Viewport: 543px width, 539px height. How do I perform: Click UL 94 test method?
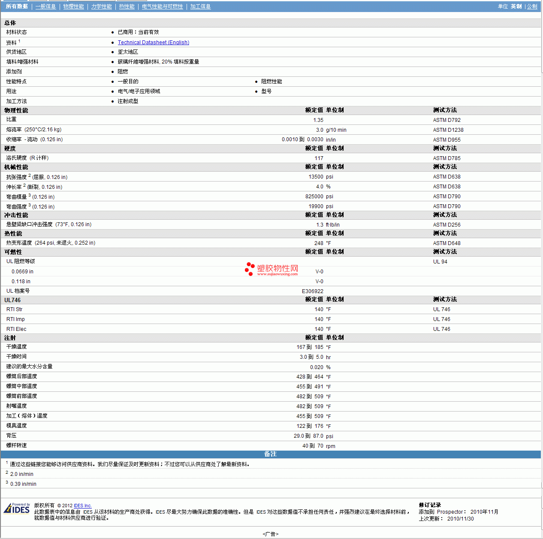[x=440, y=262]
